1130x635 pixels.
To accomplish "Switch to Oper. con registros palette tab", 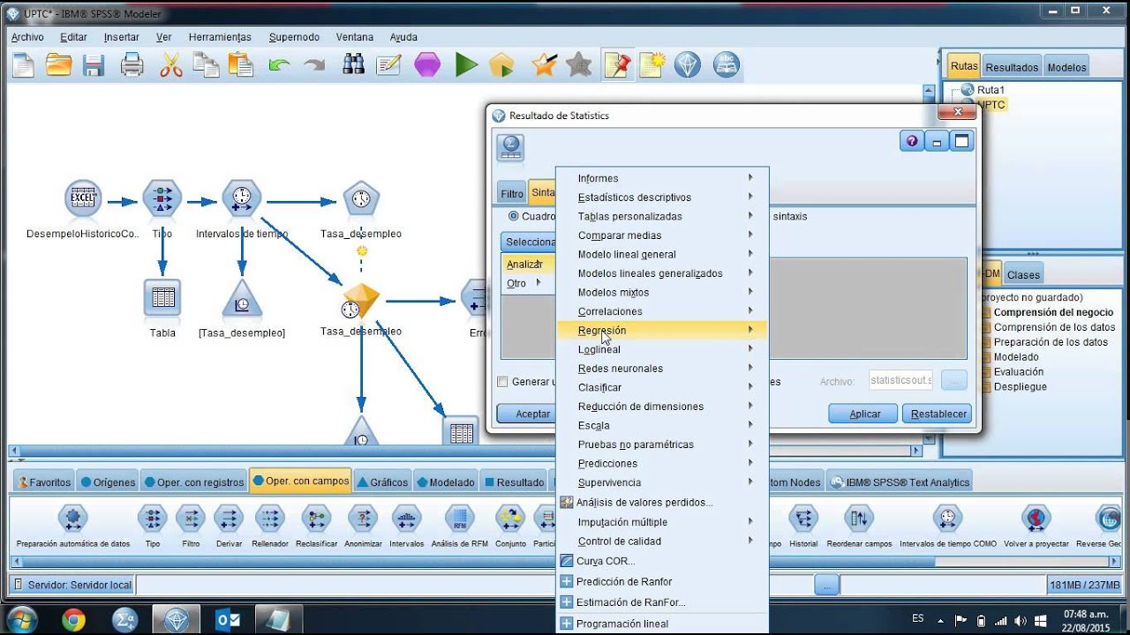I will (193, 482).
